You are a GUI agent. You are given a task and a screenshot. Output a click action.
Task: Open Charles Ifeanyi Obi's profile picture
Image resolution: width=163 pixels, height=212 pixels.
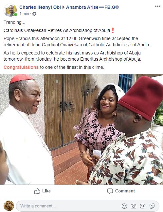pos(10,10)
